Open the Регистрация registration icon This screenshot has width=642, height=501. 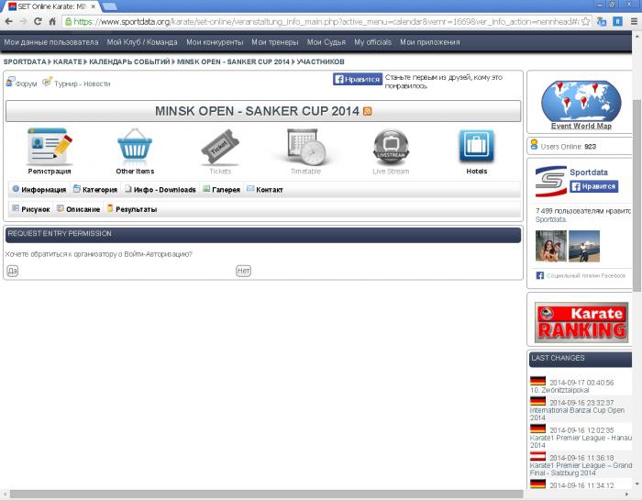[x=50, y=147]
